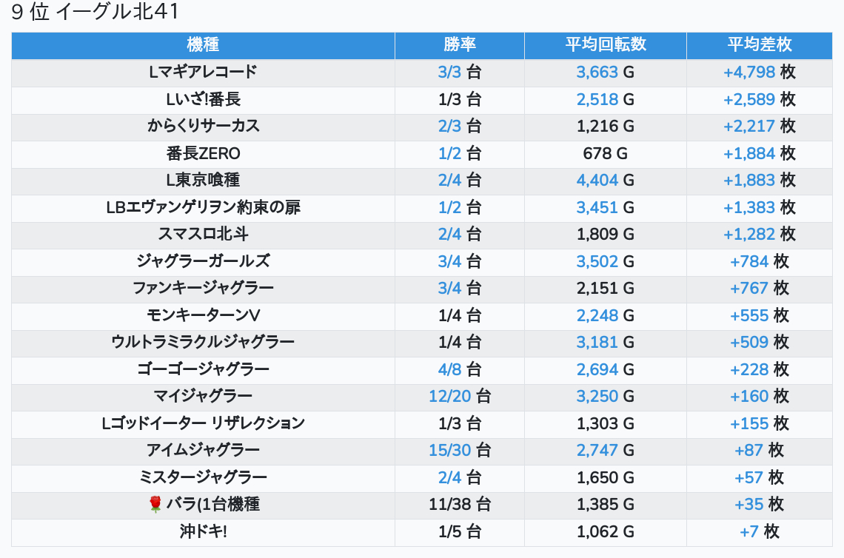
Task: Select Lマギアレコード machine name
Action: point(203,72)
